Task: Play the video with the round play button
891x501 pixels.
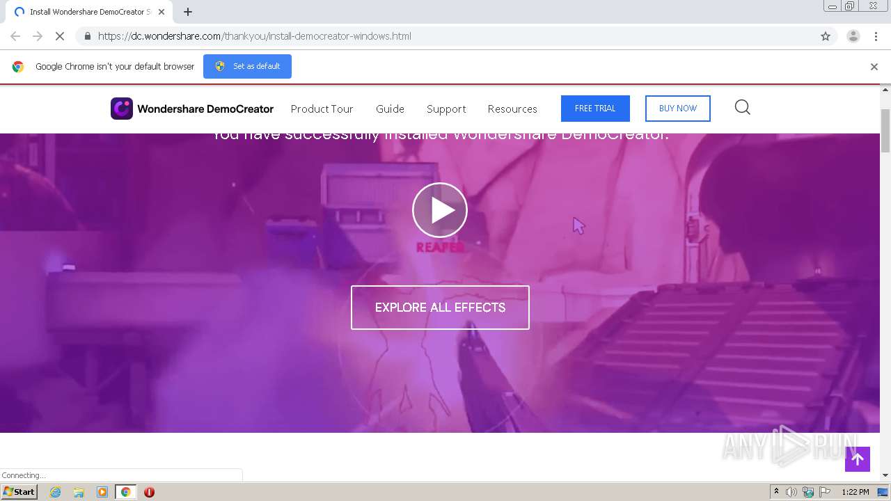Action: pyautogui.click(x=440, y=210)
